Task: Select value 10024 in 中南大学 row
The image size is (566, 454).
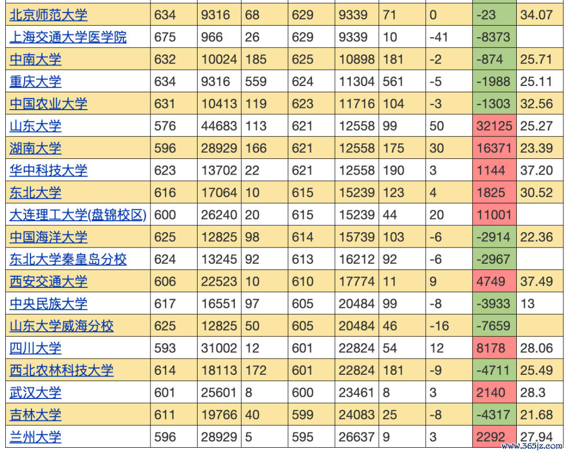Action: click(219, 59)
